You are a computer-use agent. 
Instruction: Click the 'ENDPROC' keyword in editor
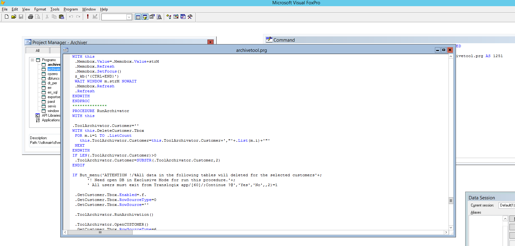tap(81, 101)
